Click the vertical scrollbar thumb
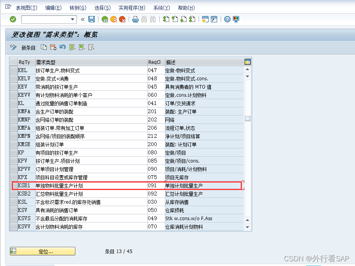Image resolution: width=355 pixels, height=266 pixels. [x=248, y=118]
